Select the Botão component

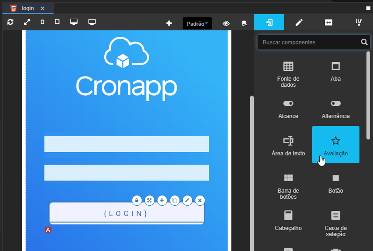pos(336,183)
